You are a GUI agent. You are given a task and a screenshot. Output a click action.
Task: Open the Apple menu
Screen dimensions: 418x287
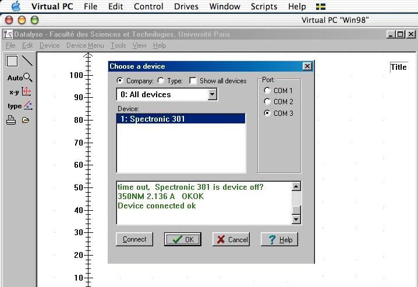pos(16,6)
